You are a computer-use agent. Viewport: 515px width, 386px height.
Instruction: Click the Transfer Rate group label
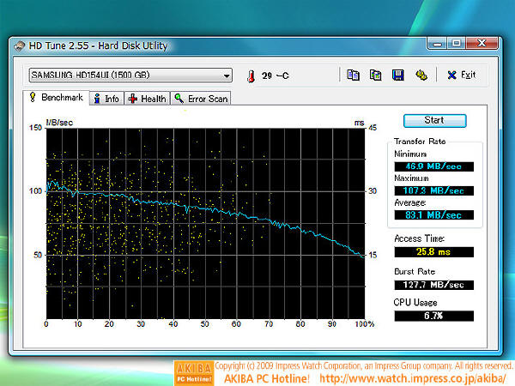click(420, 142)
